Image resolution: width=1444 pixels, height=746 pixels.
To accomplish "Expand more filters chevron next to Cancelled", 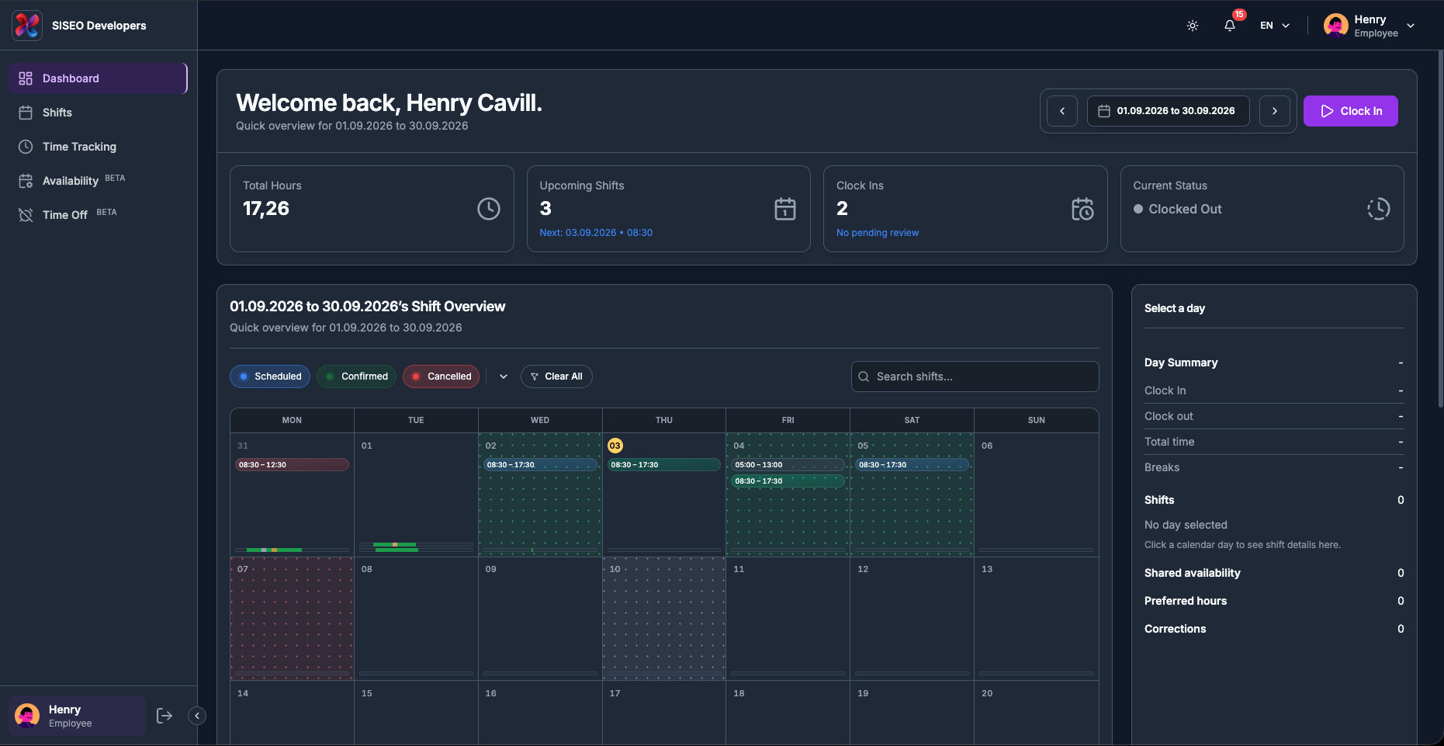I will [x=504, y=376].
